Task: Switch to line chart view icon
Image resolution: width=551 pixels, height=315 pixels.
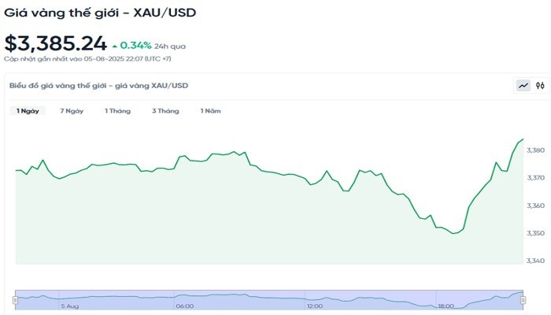Action: coord(523,85)
